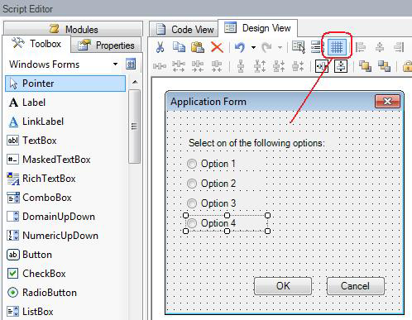
Task: Expand the Redo history dropdown arrow
Action: coord(280,47)
